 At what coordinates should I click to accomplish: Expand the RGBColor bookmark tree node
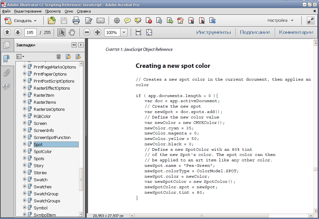[25, 116]
